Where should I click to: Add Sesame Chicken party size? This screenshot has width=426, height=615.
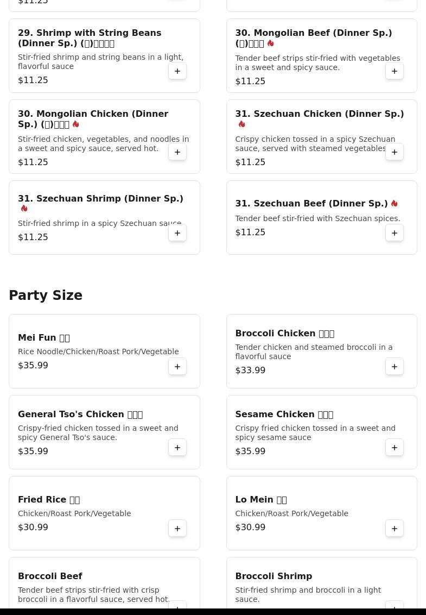[x=395, y=448]
